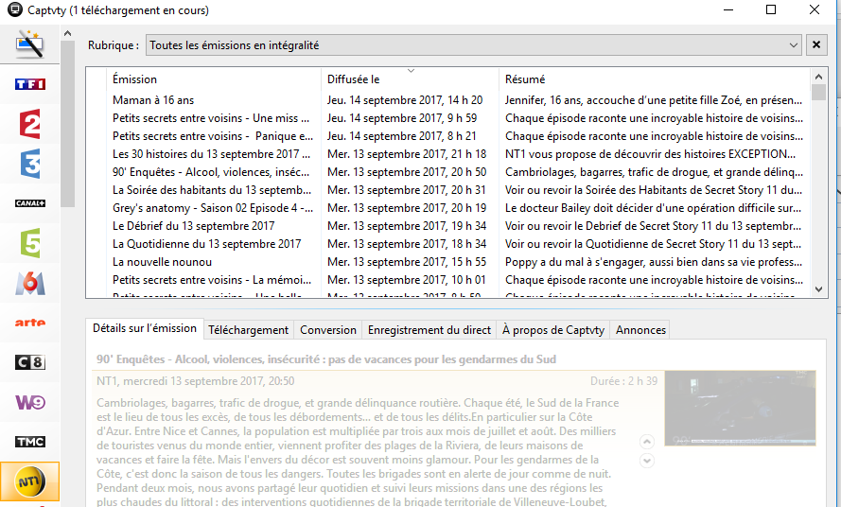Click the wizard wand icon at top
Viewport: 841px width, 507px height.
coord(30,44)
